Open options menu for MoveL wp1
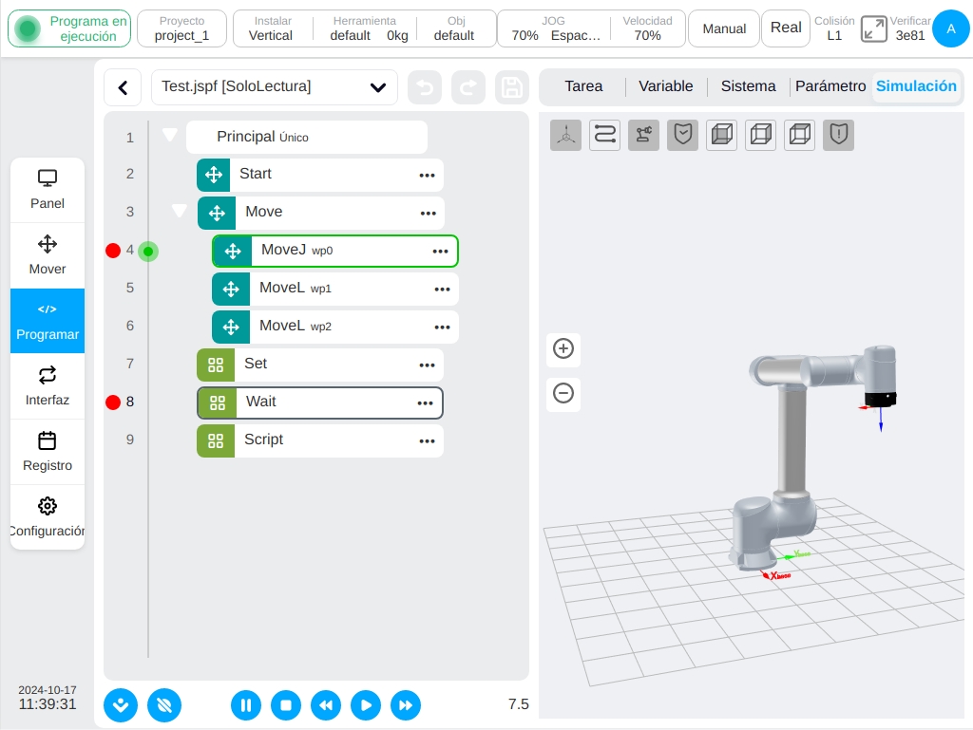 443,290
